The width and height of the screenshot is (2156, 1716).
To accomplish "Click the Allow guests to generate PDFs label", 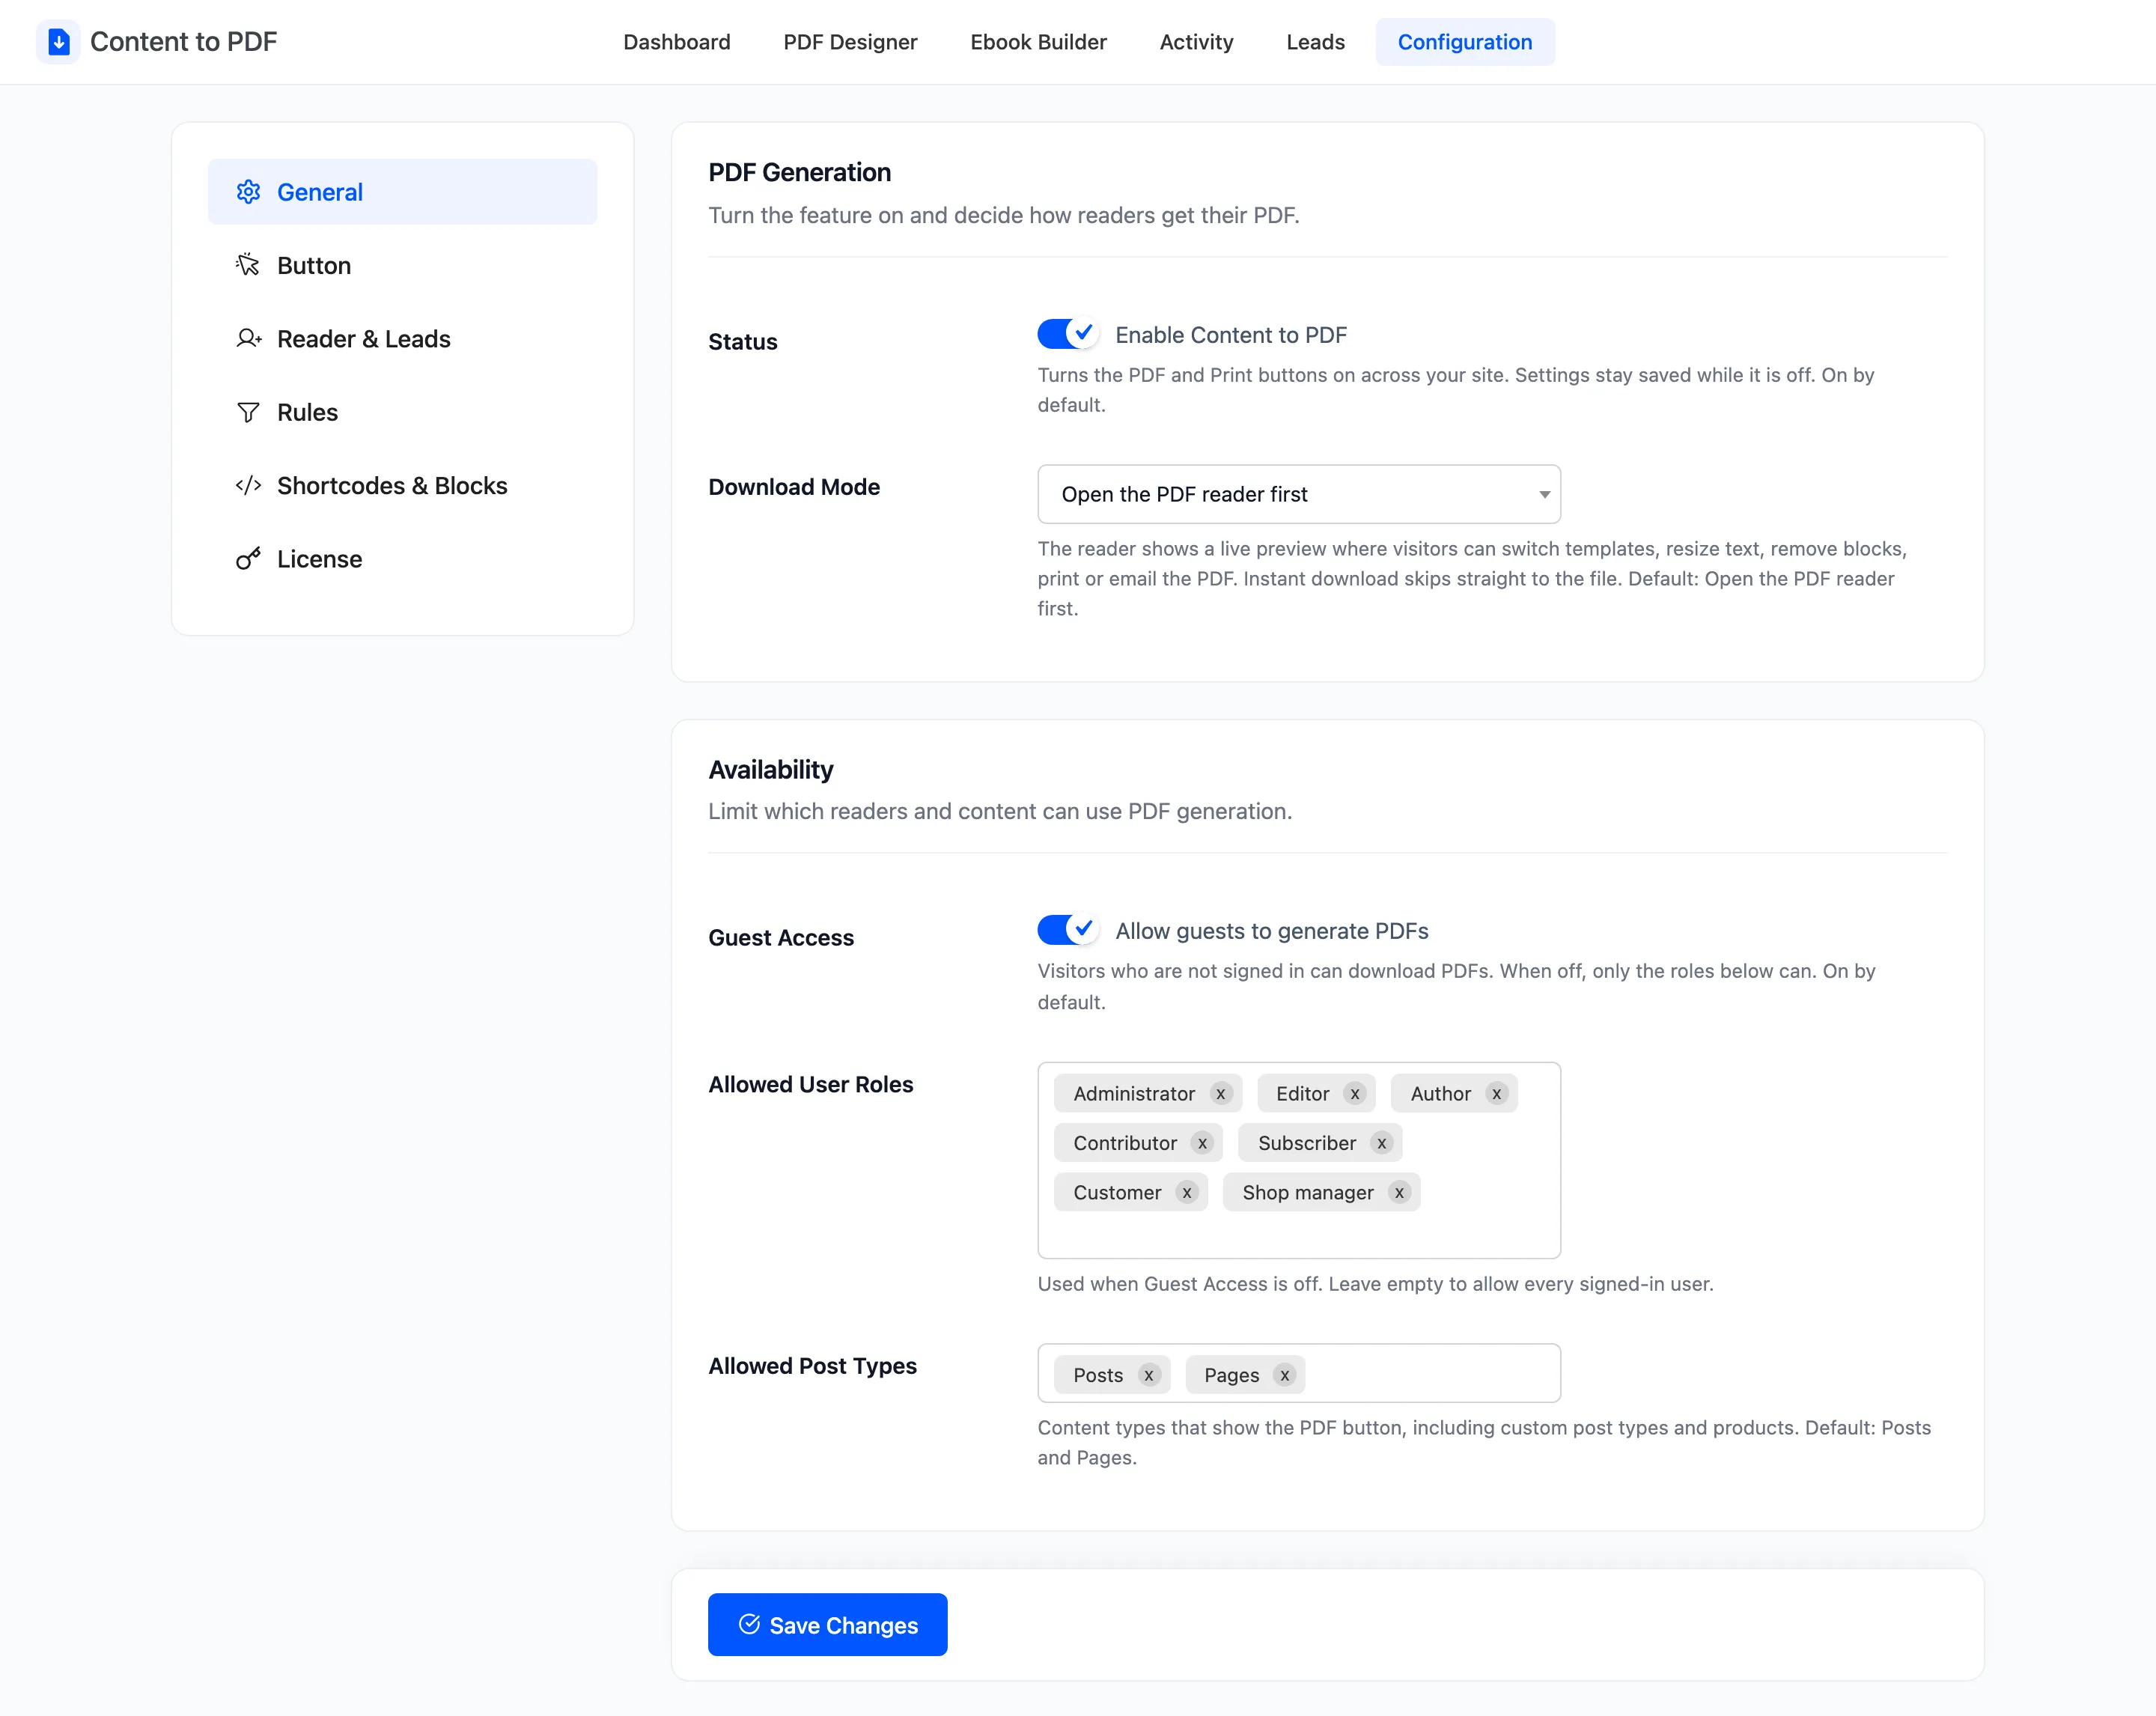I will click(x=1272, y=931).
